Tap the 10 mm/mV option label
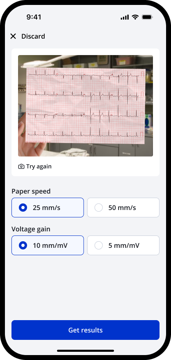The height and width of the screenshot is (360, 171). click(50, 245)
